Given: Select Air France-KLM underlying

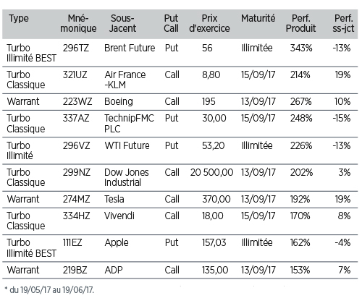Looking at the screenshot, I should (125, 80).
